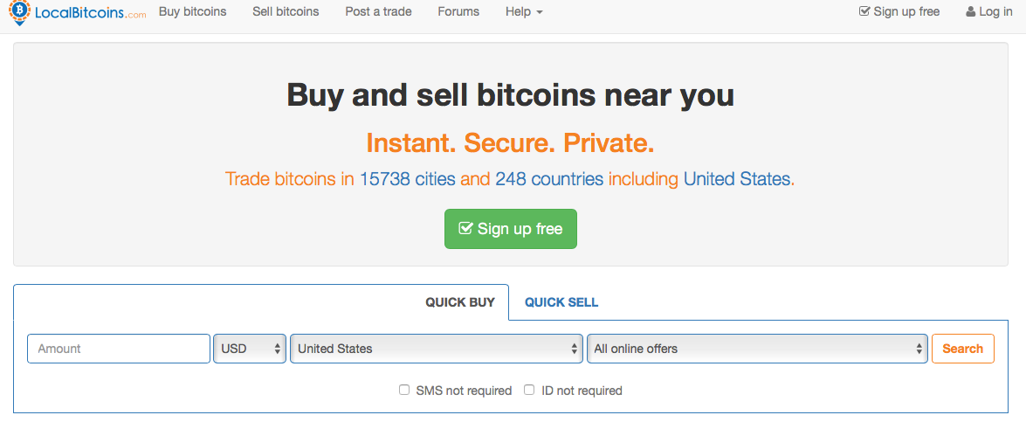The width and height of the screenshot is (1026, 422).
Task: Expand the United States country dropdown
Action: (437, 349)
